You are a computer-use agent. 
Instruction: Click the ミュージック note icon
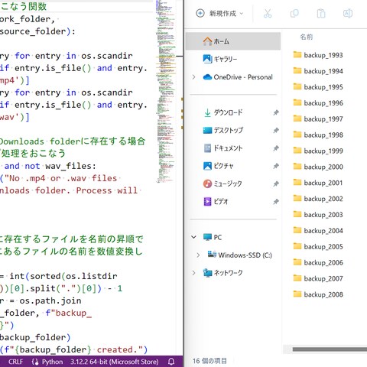[207, 183]
